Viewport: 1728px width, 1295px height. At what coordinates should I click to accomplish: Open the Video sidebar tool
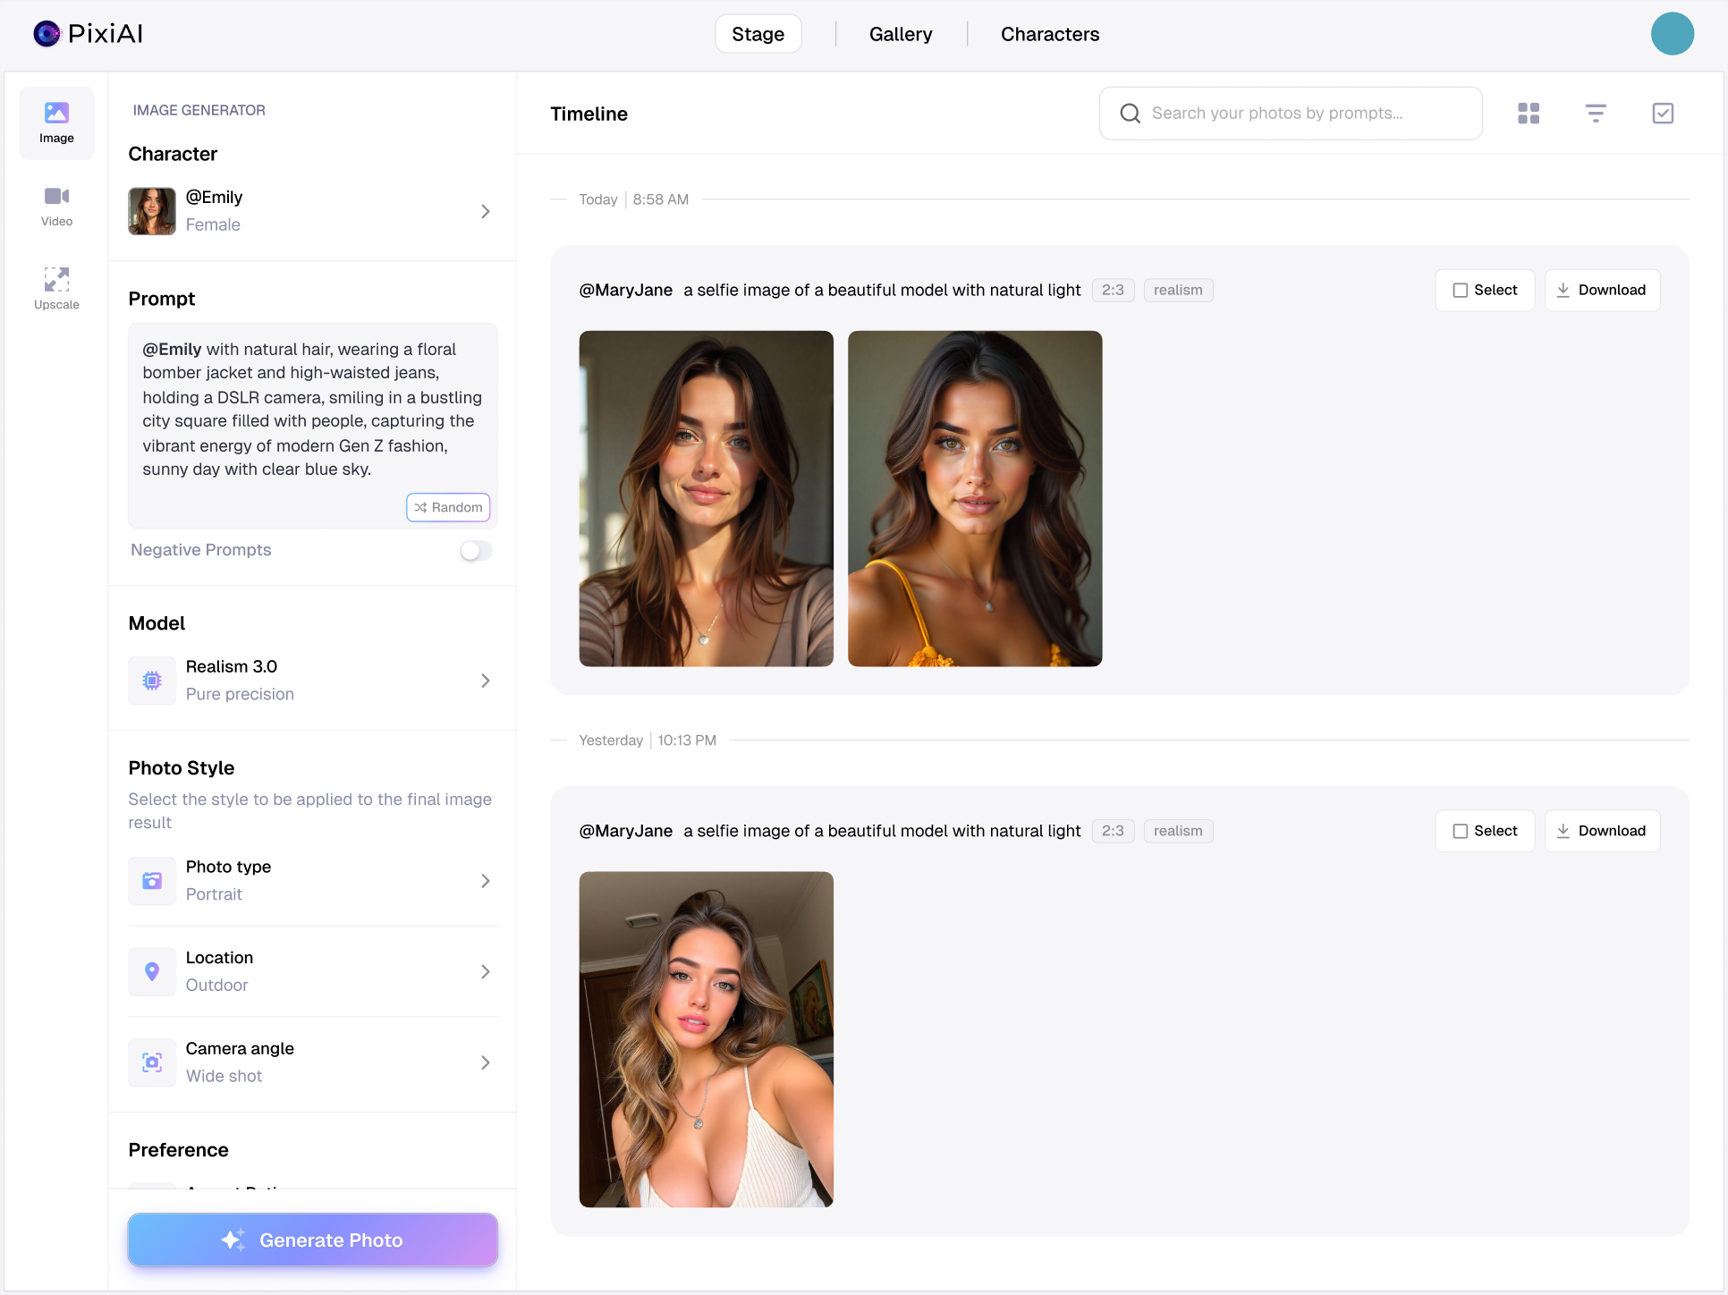(56, 207)
